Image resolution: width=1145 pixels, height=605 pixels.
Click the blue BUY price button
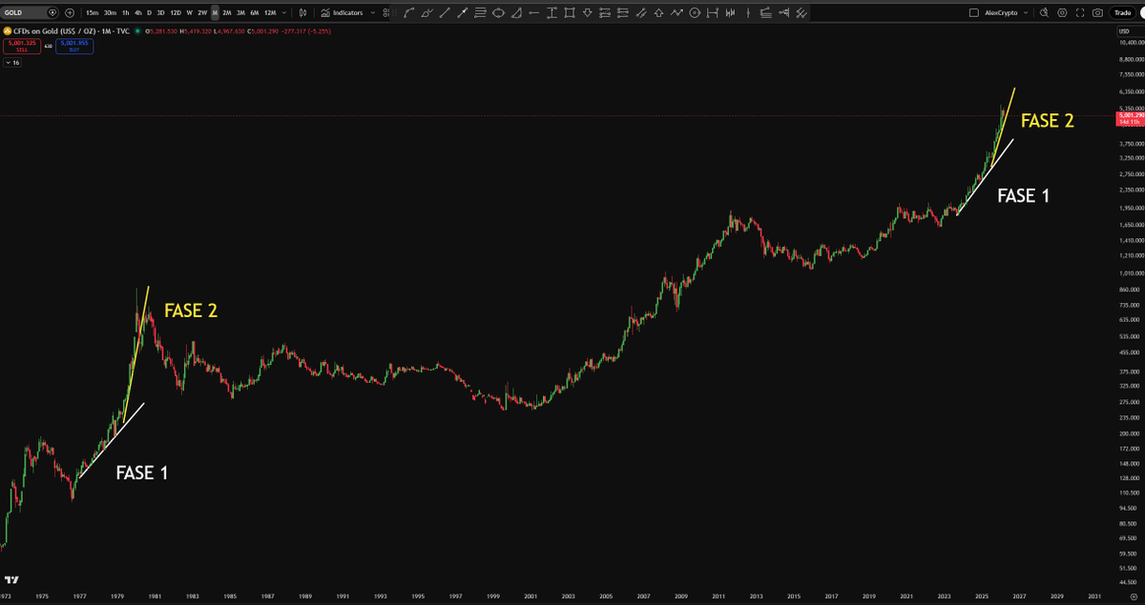(x=73, y=45)
